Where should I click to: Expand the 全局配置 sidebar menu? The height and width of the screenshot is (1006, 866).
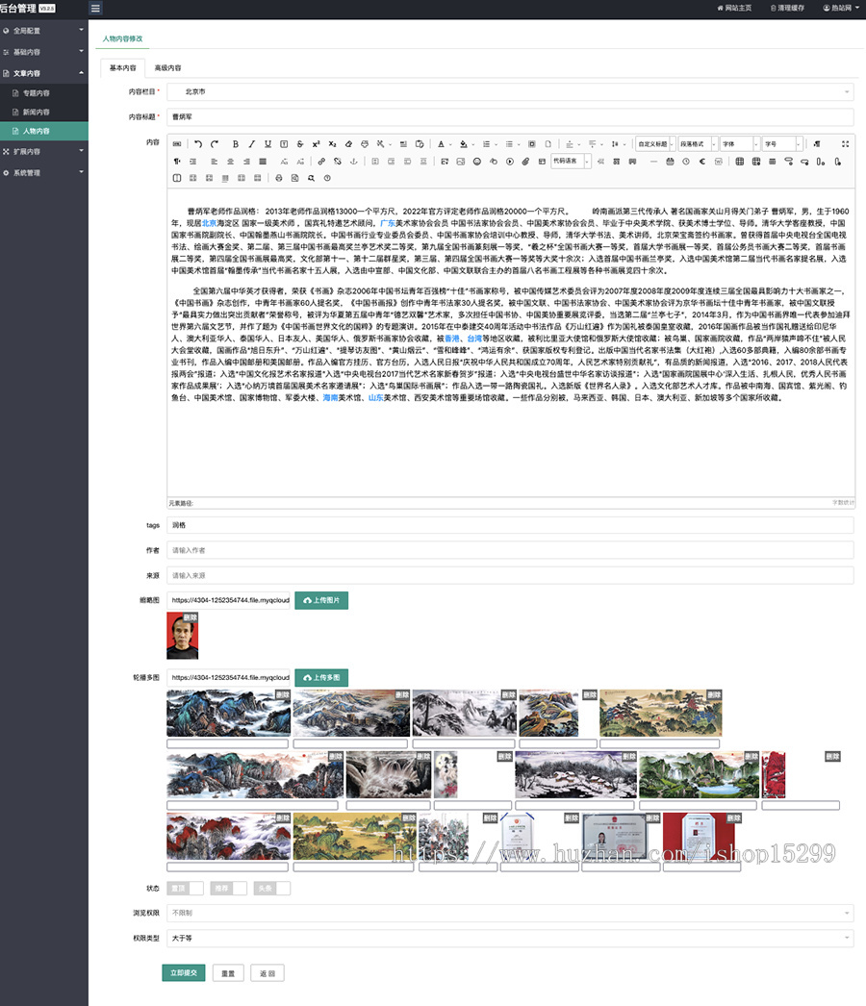tap(43, 30)
